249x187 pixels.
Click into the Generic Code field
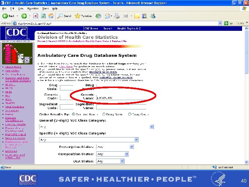point(66,97)
